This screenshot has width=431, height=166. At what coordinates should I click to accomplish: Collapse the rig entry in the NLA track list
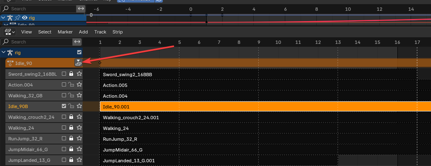pyautogui.click(x=4, y=53)
